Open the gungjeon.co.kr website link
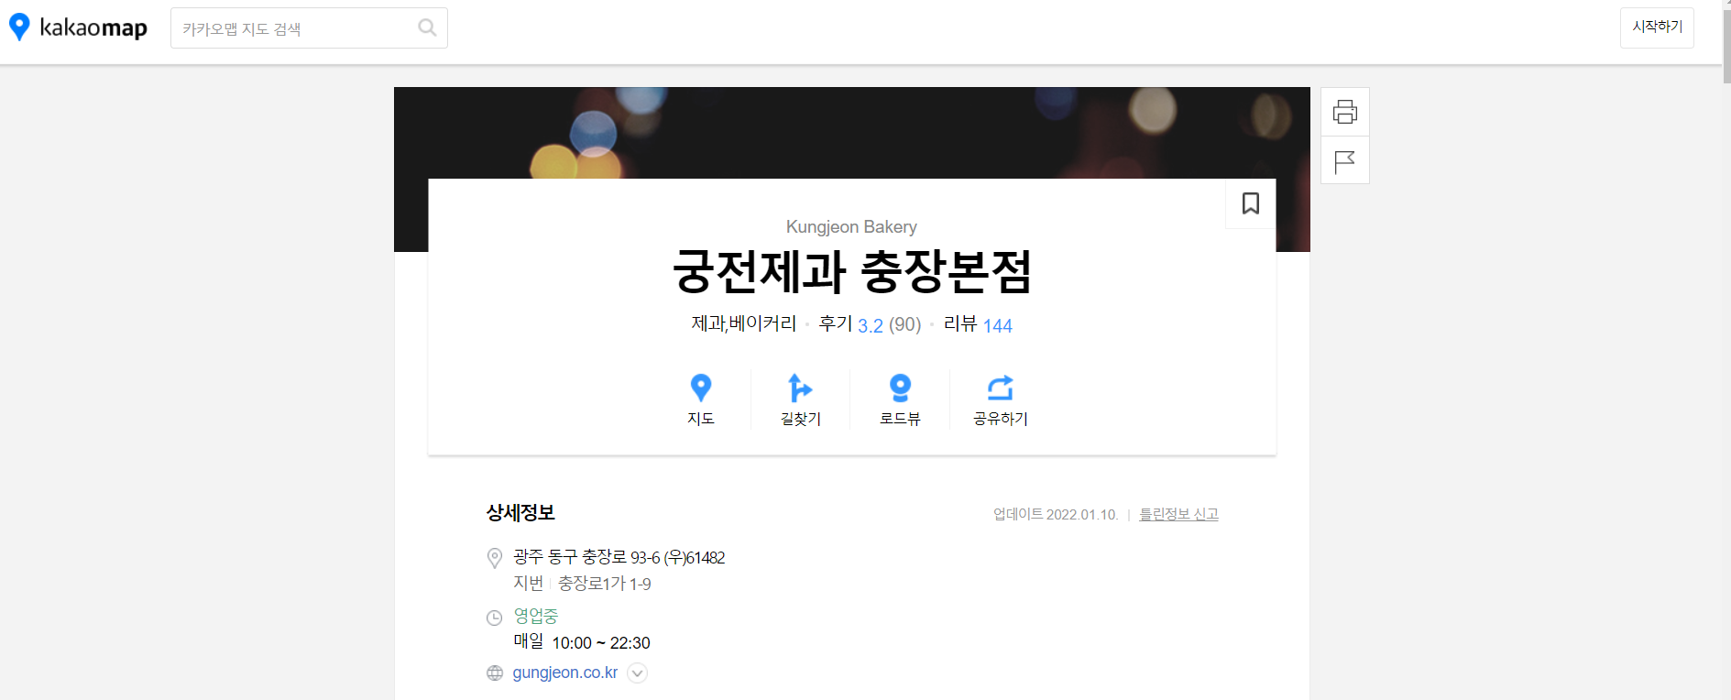 coord(564,673)
